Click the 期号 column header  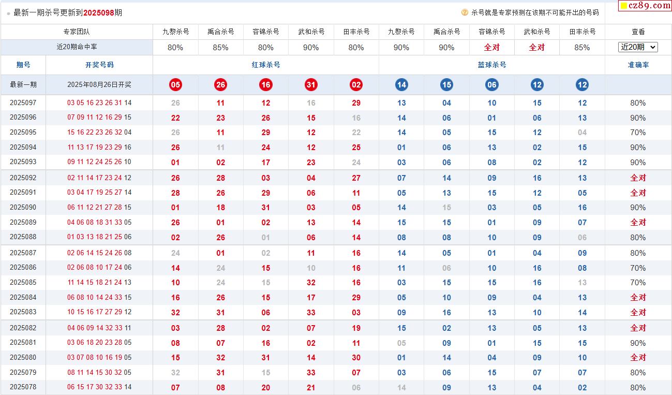pyautogui.click(x=23, y=65)
